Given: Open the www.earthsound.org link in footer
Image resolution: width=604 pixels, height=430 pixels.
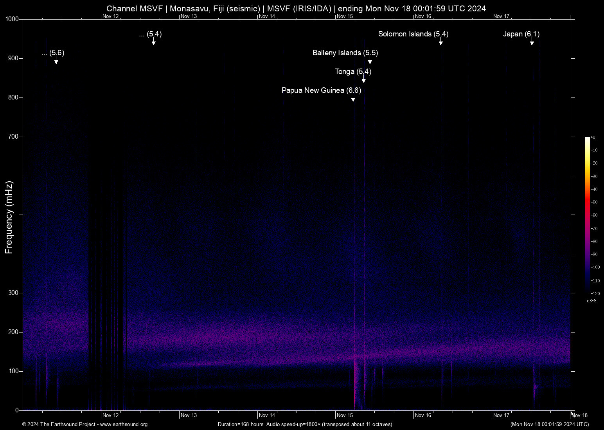Looking at the screenshot, I should coord(124,425).
